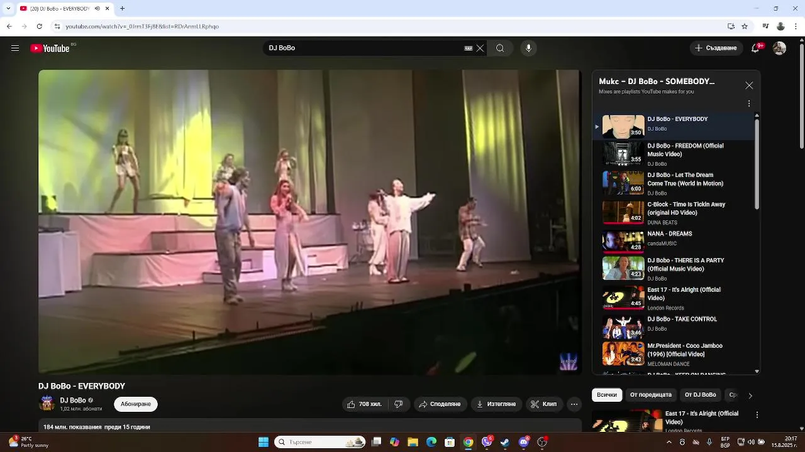Viewport: 805px width, 452px height.
Task: Open Windows Start menu
Action: [x=264, y=442]
